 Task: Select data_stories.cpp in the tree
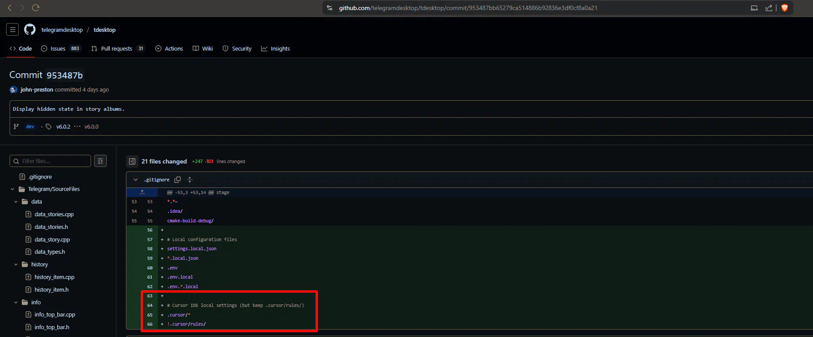click(54, 214)
